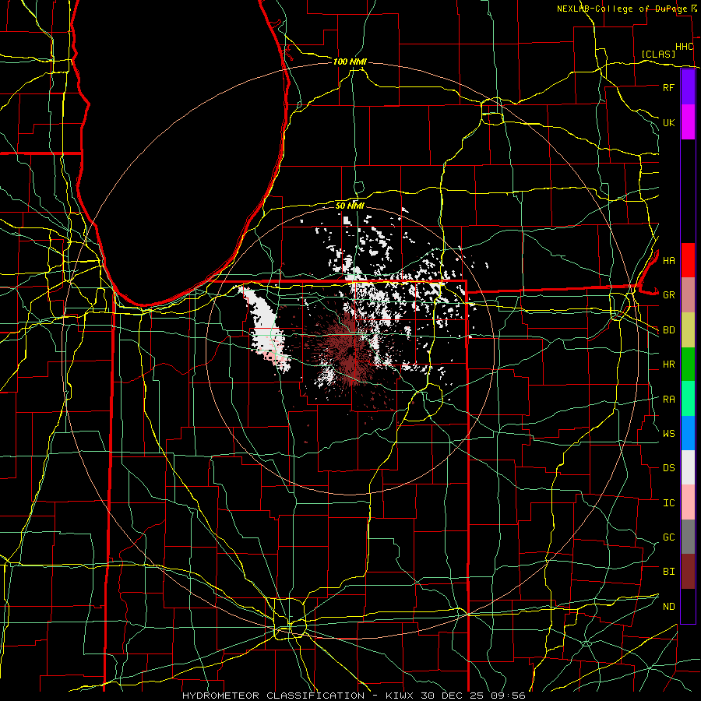Click the BI legend label
The height and width of the screenshot is (701, 701).
(x=668, y=572)
